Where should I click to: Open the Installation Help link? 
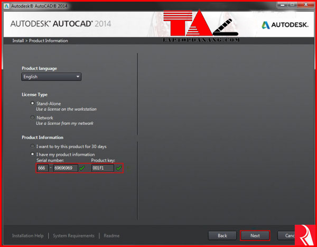tap(29, 235)
